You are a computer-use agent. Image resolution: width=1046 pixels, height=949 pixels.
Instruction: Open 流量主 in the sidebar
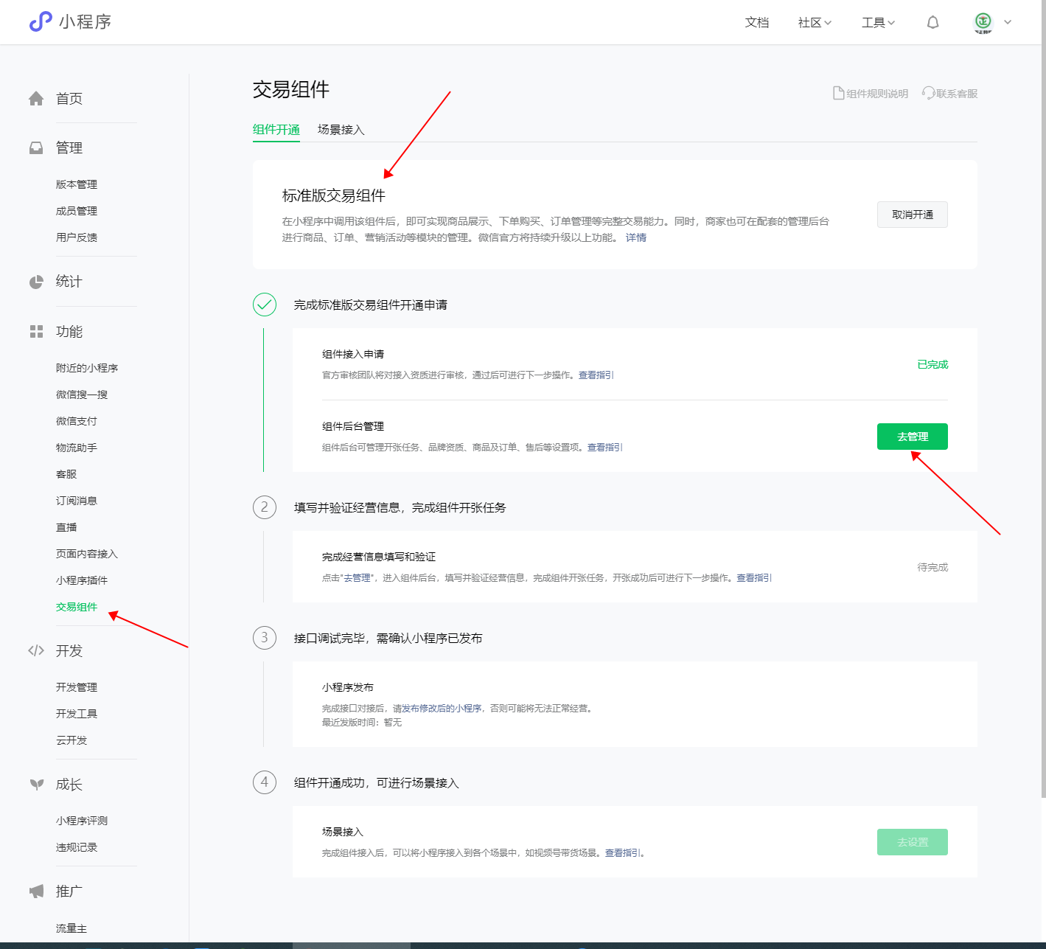tap(72, 928)
